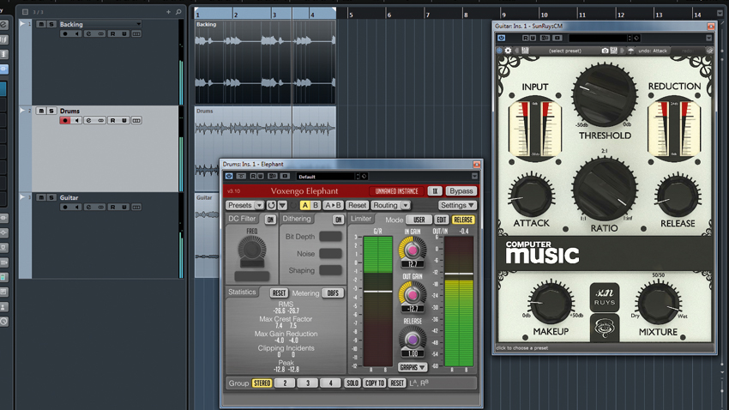Open Voxengo undo history arrow
729x410 pixels.
click(282, 205)
